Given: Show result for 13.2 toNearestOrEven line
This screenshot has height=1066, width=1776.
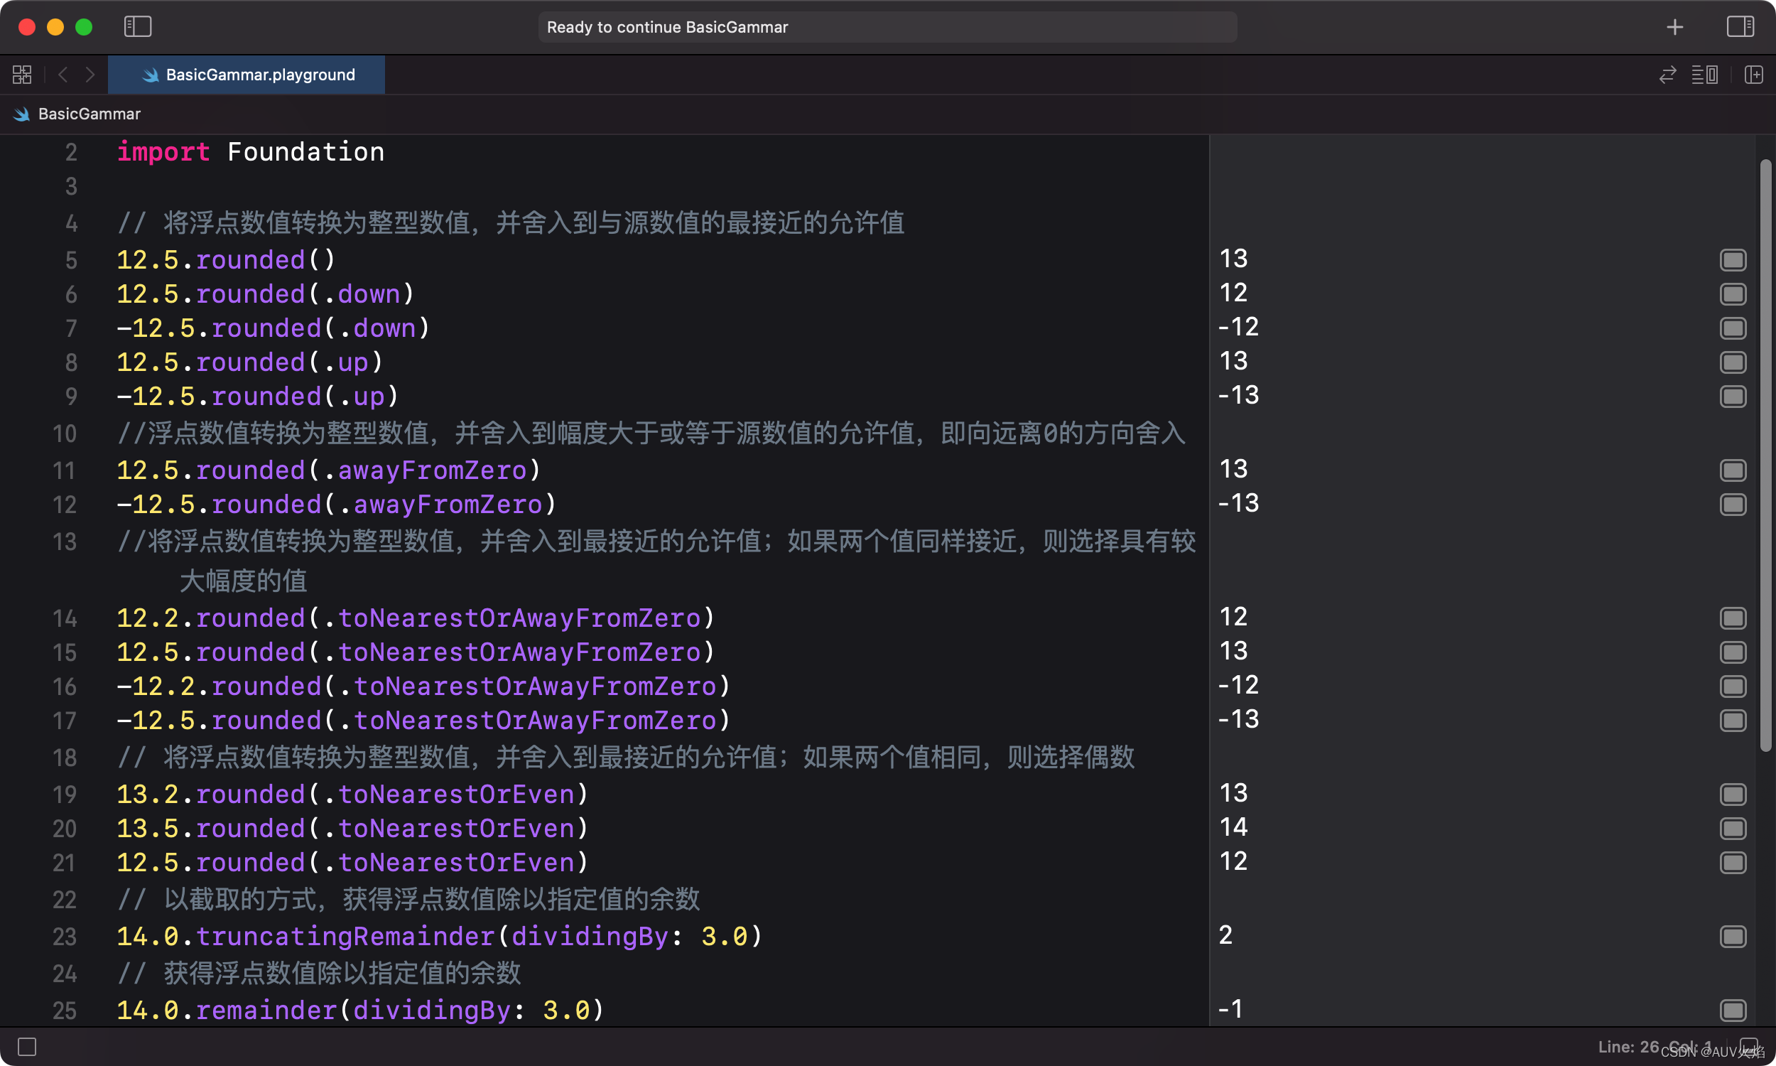Looking at the screenshot, I should point(1732,795).
